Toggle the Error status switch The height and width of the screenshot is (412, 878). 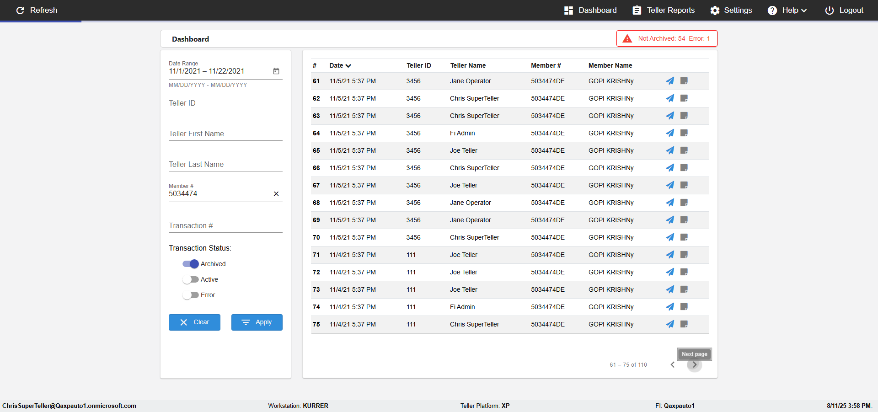(190, 295)
